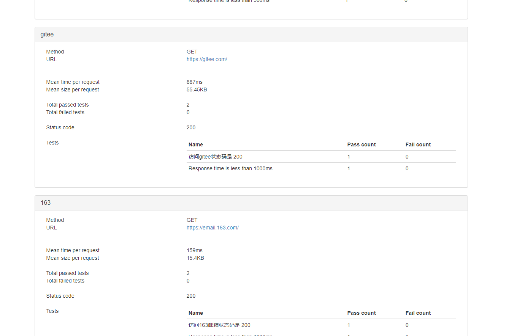Image resolution: width=509 pixels, height=336 pixels.
Task: Click the gitee panel header
Action: pos(251,35)
